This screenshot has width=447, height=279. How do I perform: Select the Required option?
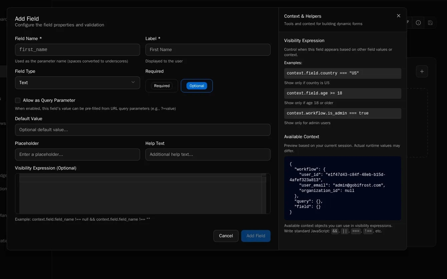pos(162,86)
